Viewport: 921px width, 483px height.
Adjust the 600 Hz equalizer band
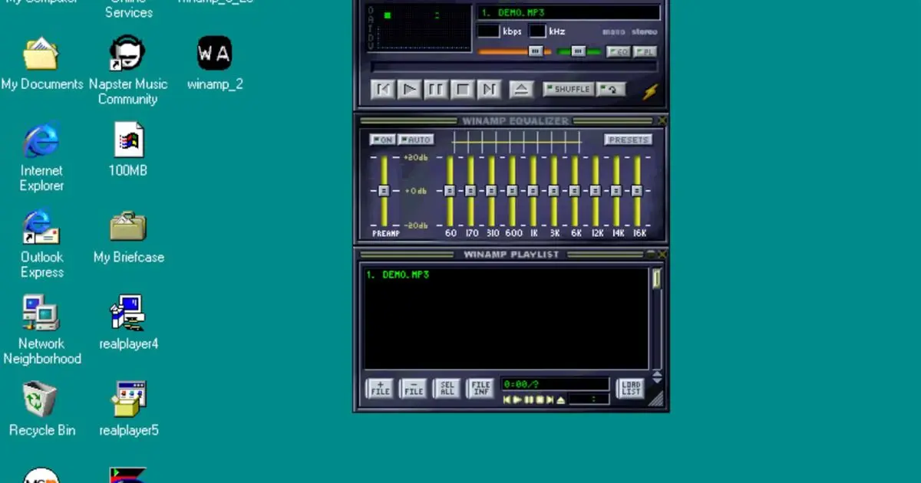[x=512, y=191]
